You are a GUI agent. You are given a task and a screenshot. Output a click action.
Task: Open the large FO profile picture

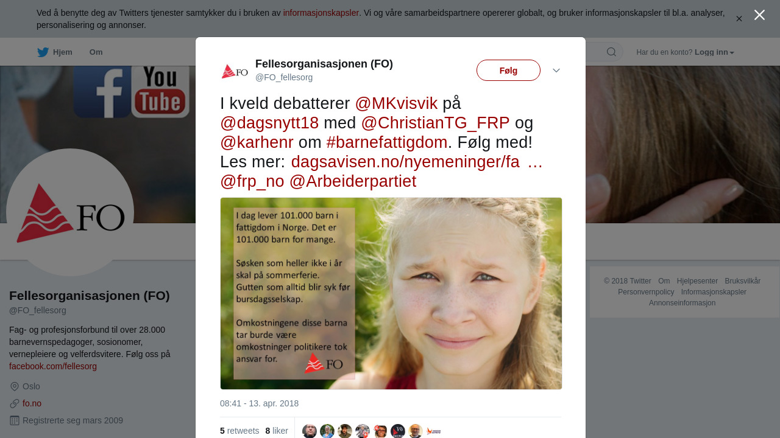[70, 212]
